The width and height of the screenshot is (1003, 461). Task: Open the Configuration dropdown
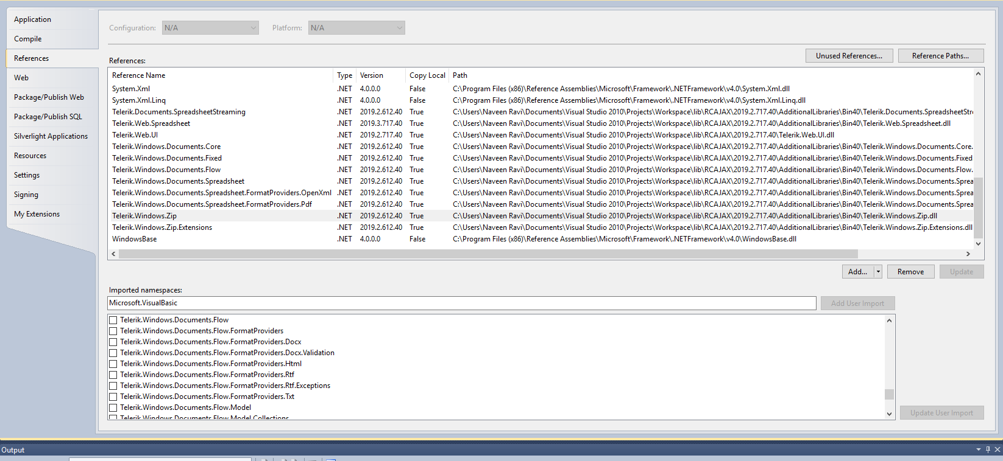pyautogui.click(x=210, y=28)
